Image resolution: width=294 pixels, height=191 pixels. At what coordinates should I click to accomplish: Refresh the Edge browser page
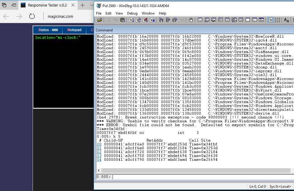32,17
